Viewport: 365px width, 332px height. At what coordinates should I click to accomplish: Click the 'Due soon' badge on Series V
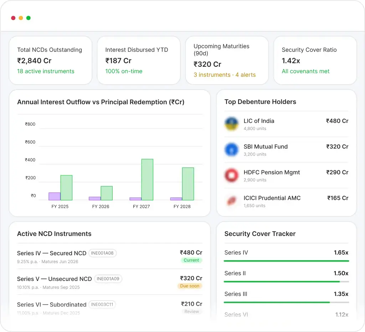coord(190,286)
